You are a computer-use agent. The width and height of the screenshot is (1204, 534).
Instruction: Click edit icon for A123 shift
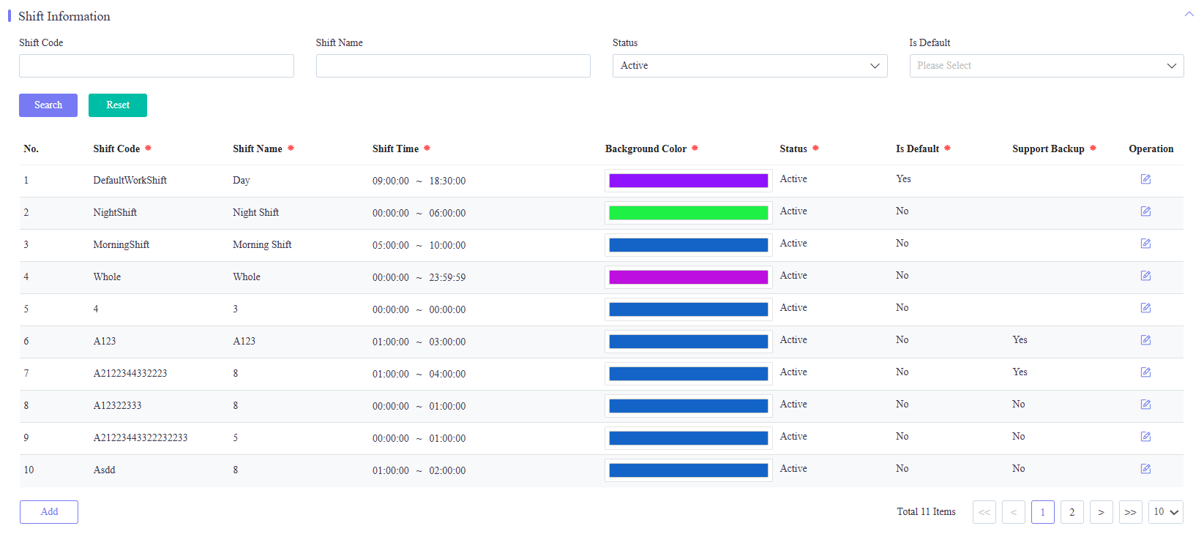click(1145, 340)
